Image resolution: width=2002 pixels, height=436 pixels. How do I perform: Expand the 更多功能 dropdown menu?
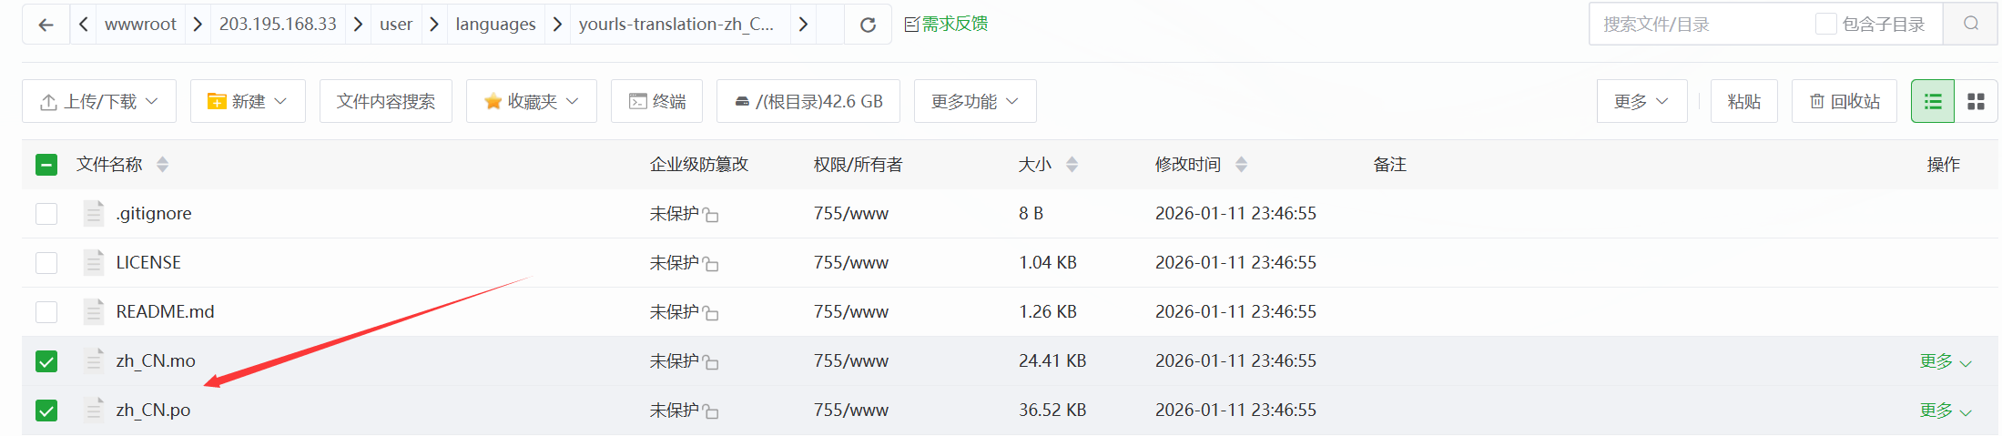point(974,101)
